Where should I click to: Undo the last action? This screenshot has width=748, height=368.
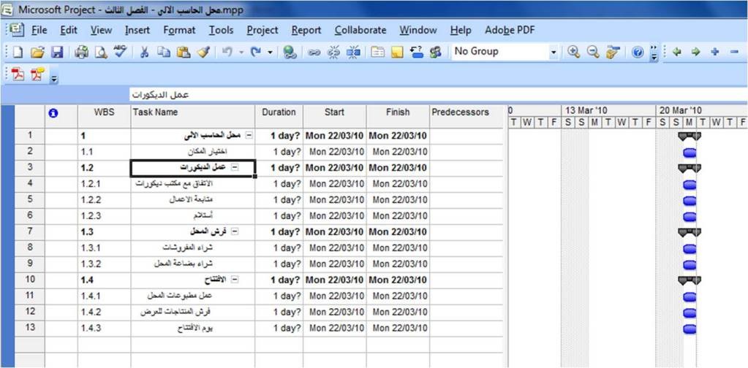pyautogui.click(x=227, y=52)
